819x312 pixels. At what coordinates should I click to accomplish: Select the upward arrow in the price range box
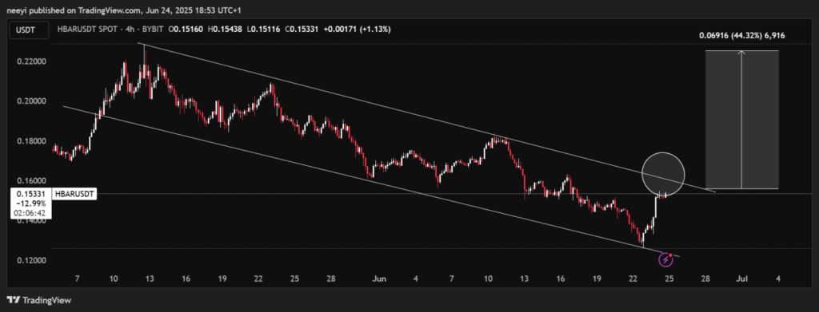[x=741, y=119]
